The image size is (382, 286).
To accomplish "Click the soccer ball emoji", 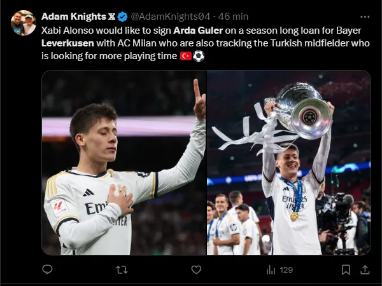I will pos(199,56).
